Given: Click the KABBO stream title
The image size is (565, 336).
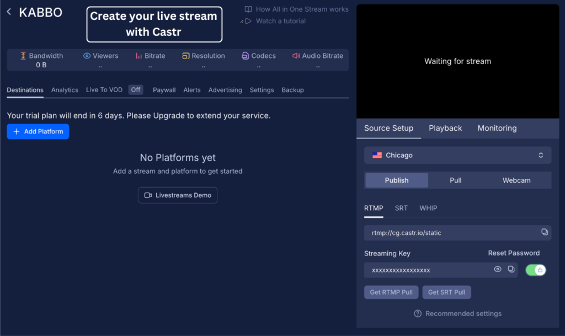Looking at the screenshot, I should point(40,12).
